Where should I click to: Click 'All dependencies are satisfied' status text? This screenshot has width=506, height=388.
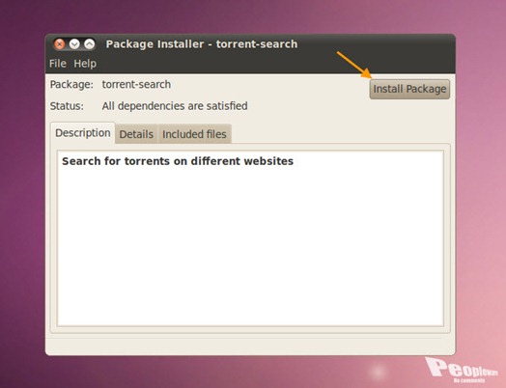coord(175,106)
